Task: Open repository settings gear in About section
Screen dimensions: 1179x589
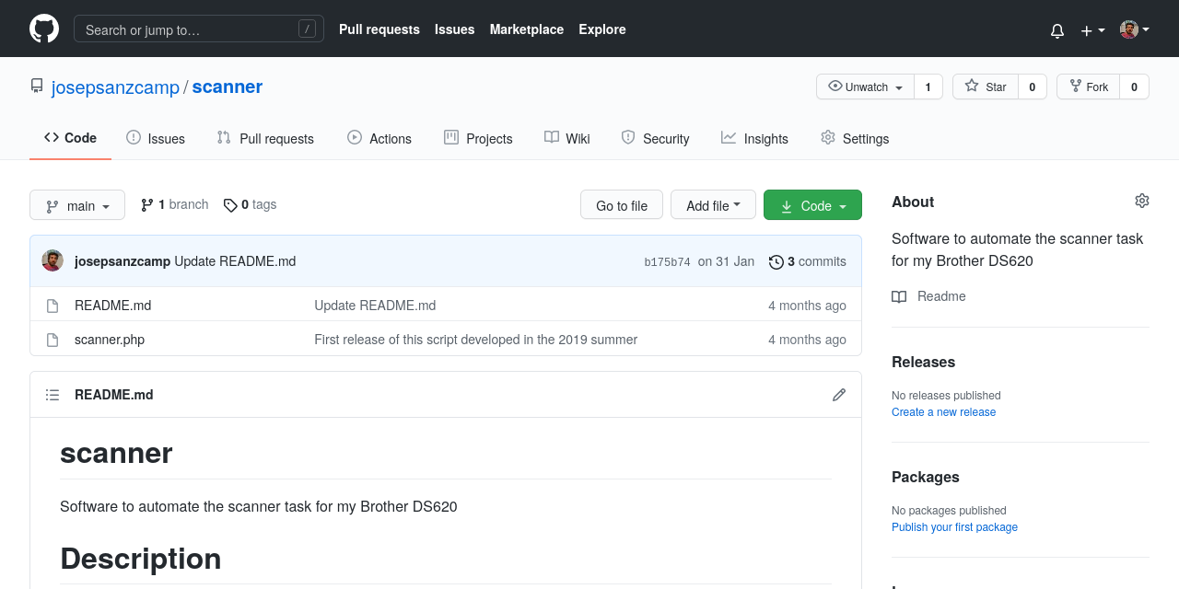Action: point(1142,200)
